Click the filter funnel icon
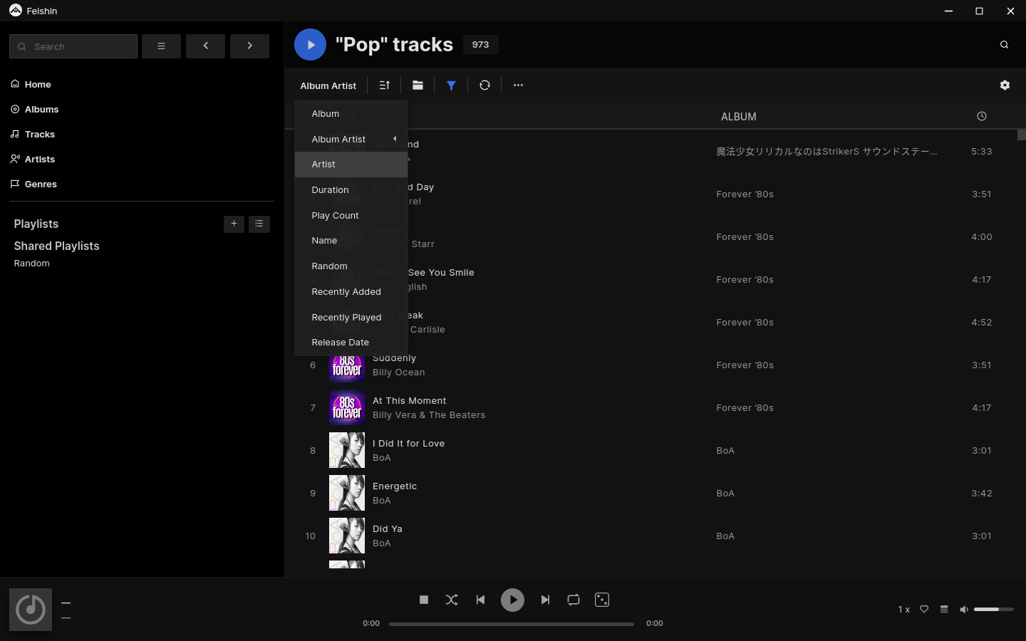Screen dimensions: 1026x641 [451, 85]
